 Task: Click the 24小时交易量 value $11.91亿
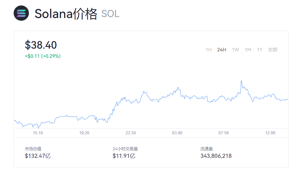(124, 156)
